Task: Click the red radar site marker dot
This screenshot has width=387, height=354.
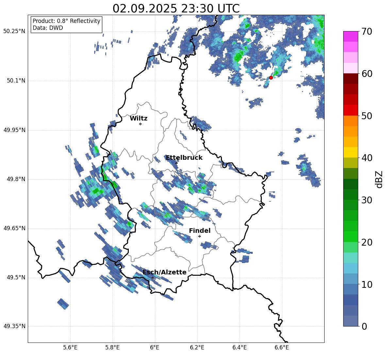Action: point(271,78)
